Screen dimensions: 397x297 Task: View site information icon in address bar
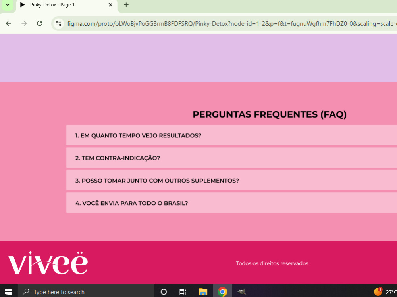(x=58, y=23)
